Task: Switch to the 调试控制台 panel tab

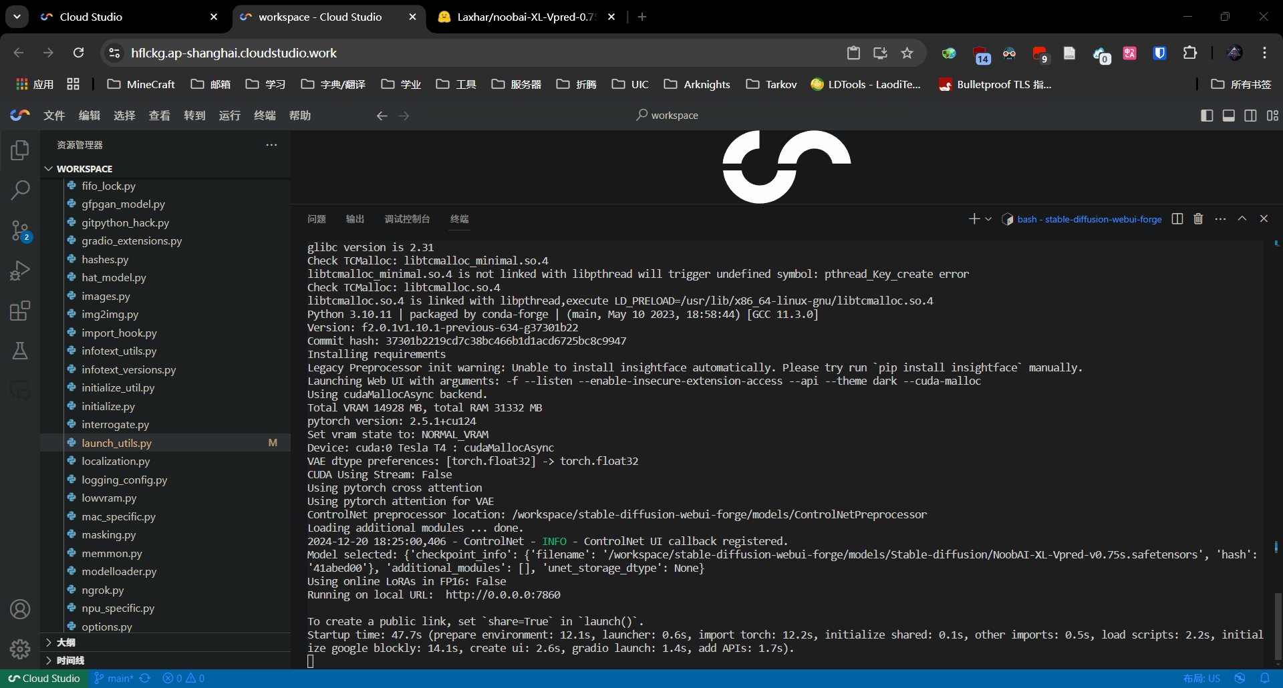Action: [x=407, y=219]
